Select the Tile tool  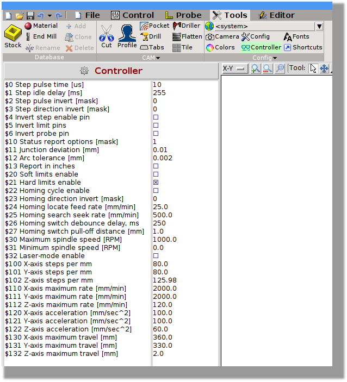pyautogui.click(x=182, y=47)
